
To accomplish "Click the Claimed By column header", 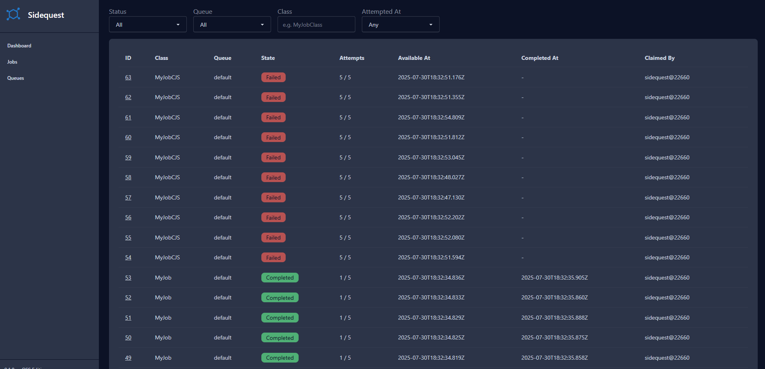I will pyautogui.click(x=660, y=58).
